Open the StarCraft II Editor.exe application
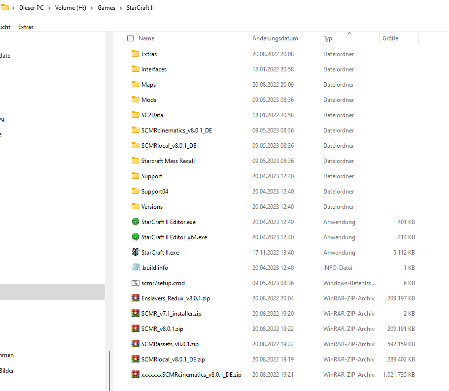Screen dimensions: 449x391 168,222
